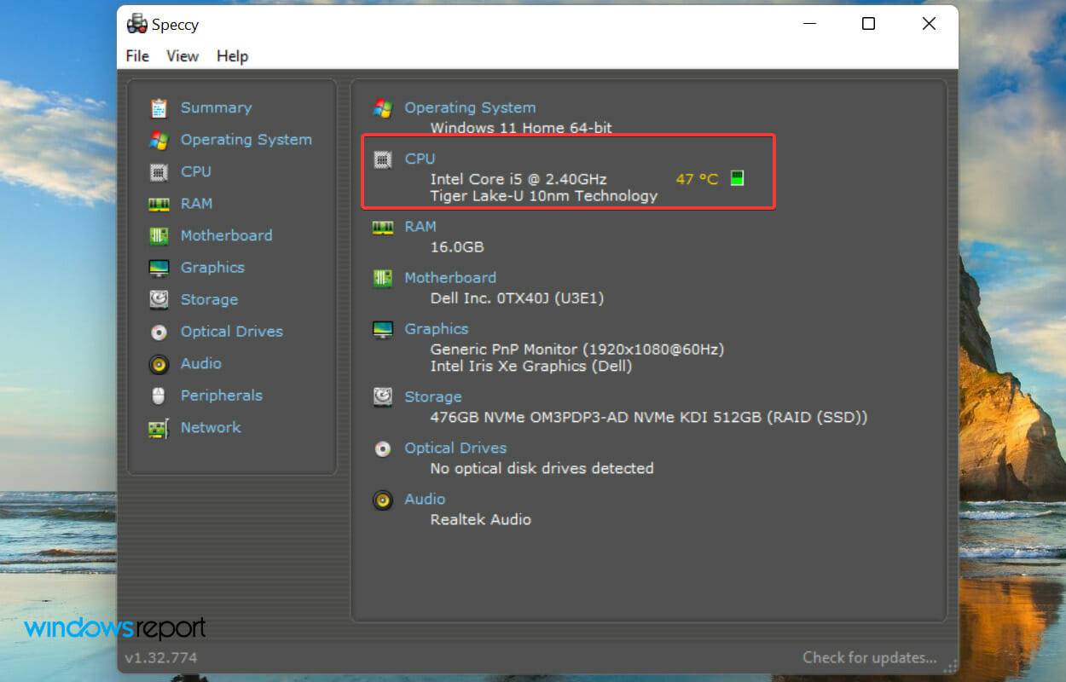Open the File menu
The image size is (1066, 682).
[x=136, y=56]
